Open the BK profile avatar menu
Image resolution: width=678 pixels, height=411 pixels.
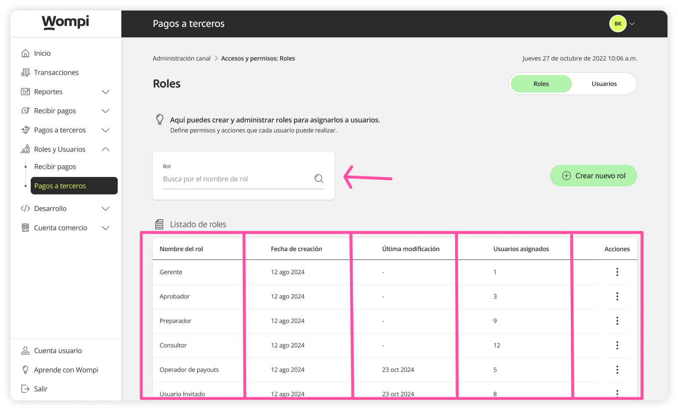tap(618, 23)
